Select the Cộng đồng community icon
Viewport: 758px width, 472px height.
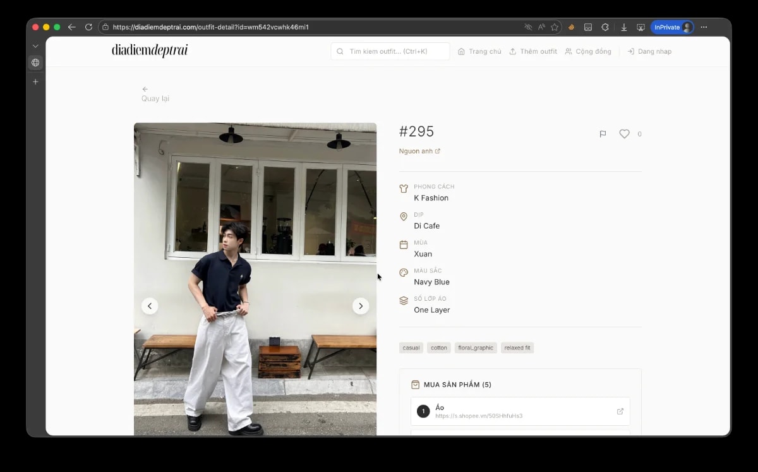click(x=570, y=51)
